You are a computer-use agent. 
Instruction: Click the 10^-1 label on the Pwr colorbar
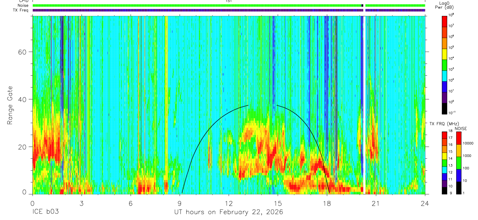click(452, 113)
